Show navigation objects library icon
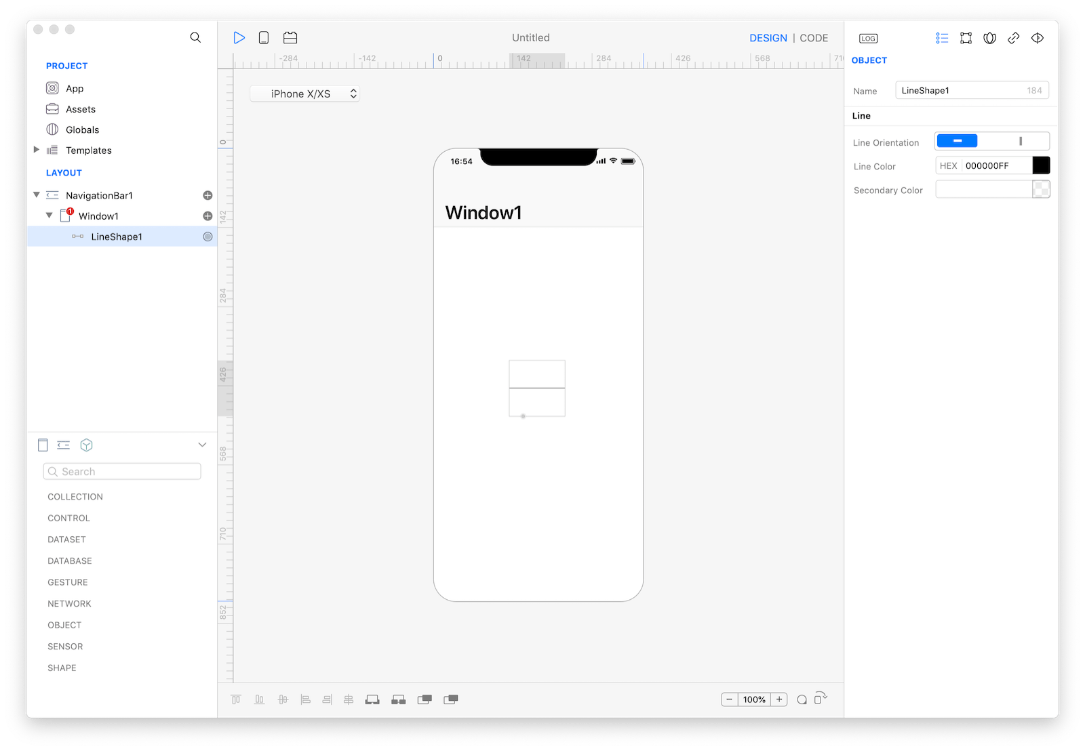The image size is (1085, 751). (64, 445)
